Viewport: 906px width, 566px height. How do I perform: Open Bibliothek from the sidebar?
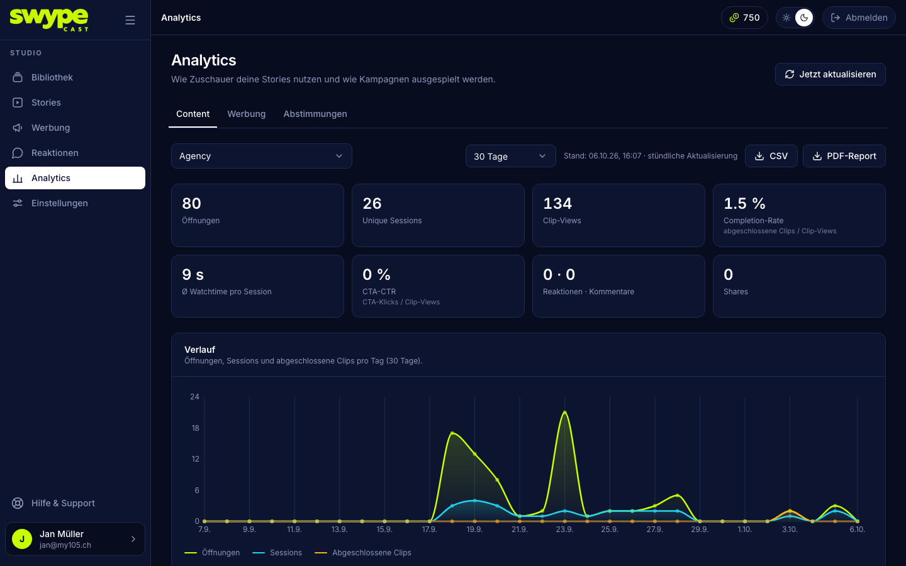pos(75,77)
